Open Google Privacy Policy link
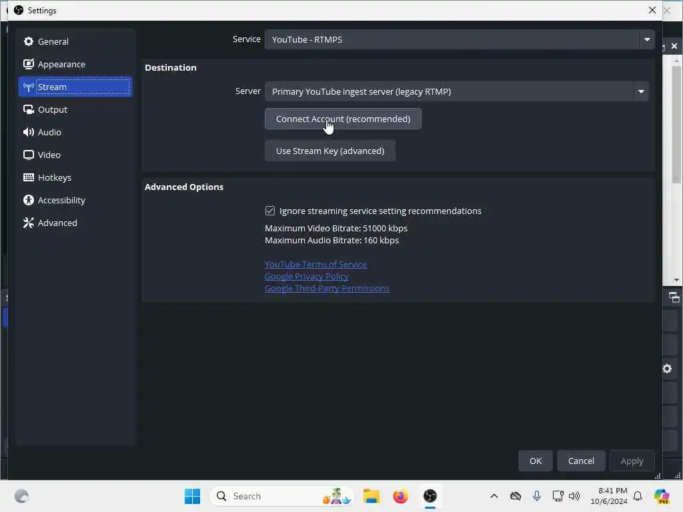 (306, 276)
